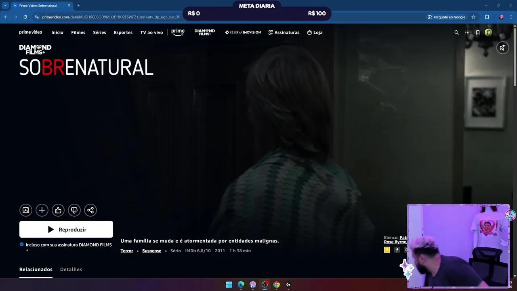Open the share options icon
The width and height of the screenshot is (517, 291).
tap(90, 210)
